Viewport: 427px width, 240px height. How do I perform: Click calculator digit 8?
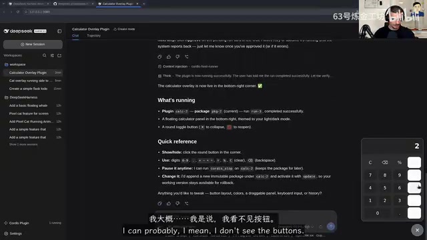tap(385, 175)
